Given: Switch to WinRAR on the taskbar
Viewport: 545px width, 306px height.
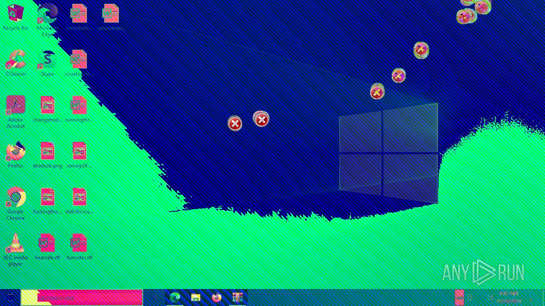Looking at the screenshot, I should click(x=237, y=297).
